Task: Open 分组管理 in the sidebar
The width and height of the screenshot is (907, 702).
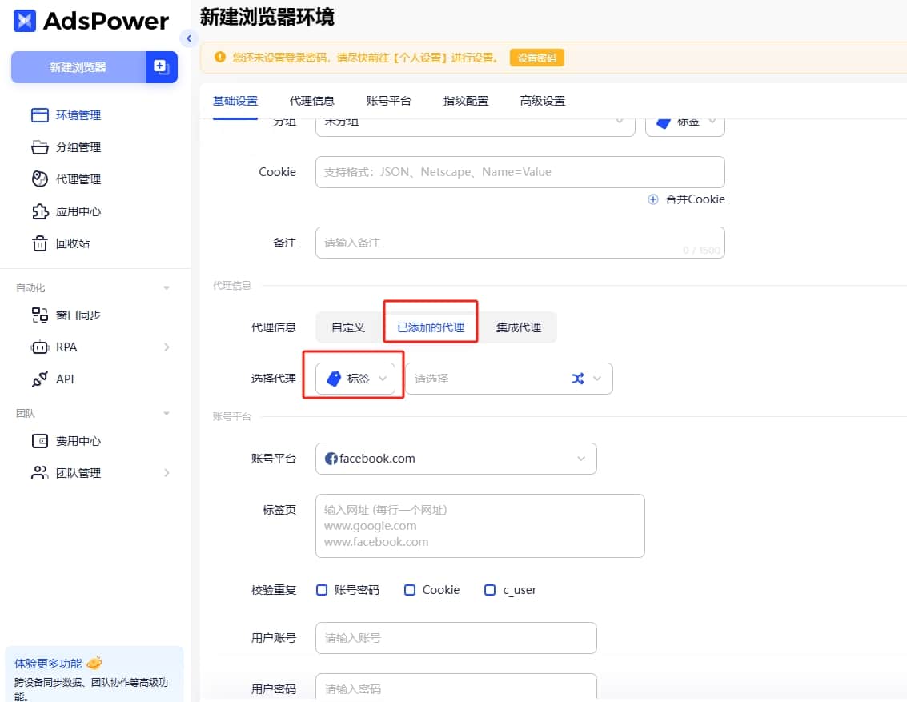Action: [78, 147]
